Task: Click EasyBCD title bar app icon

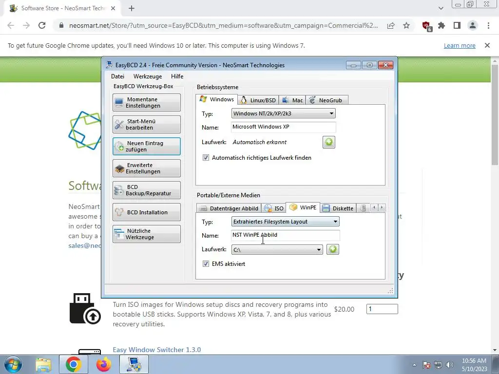Action: [110, 65]
